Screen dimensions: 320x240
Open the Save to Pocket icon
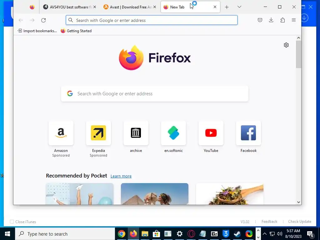(x=260, y=20)
